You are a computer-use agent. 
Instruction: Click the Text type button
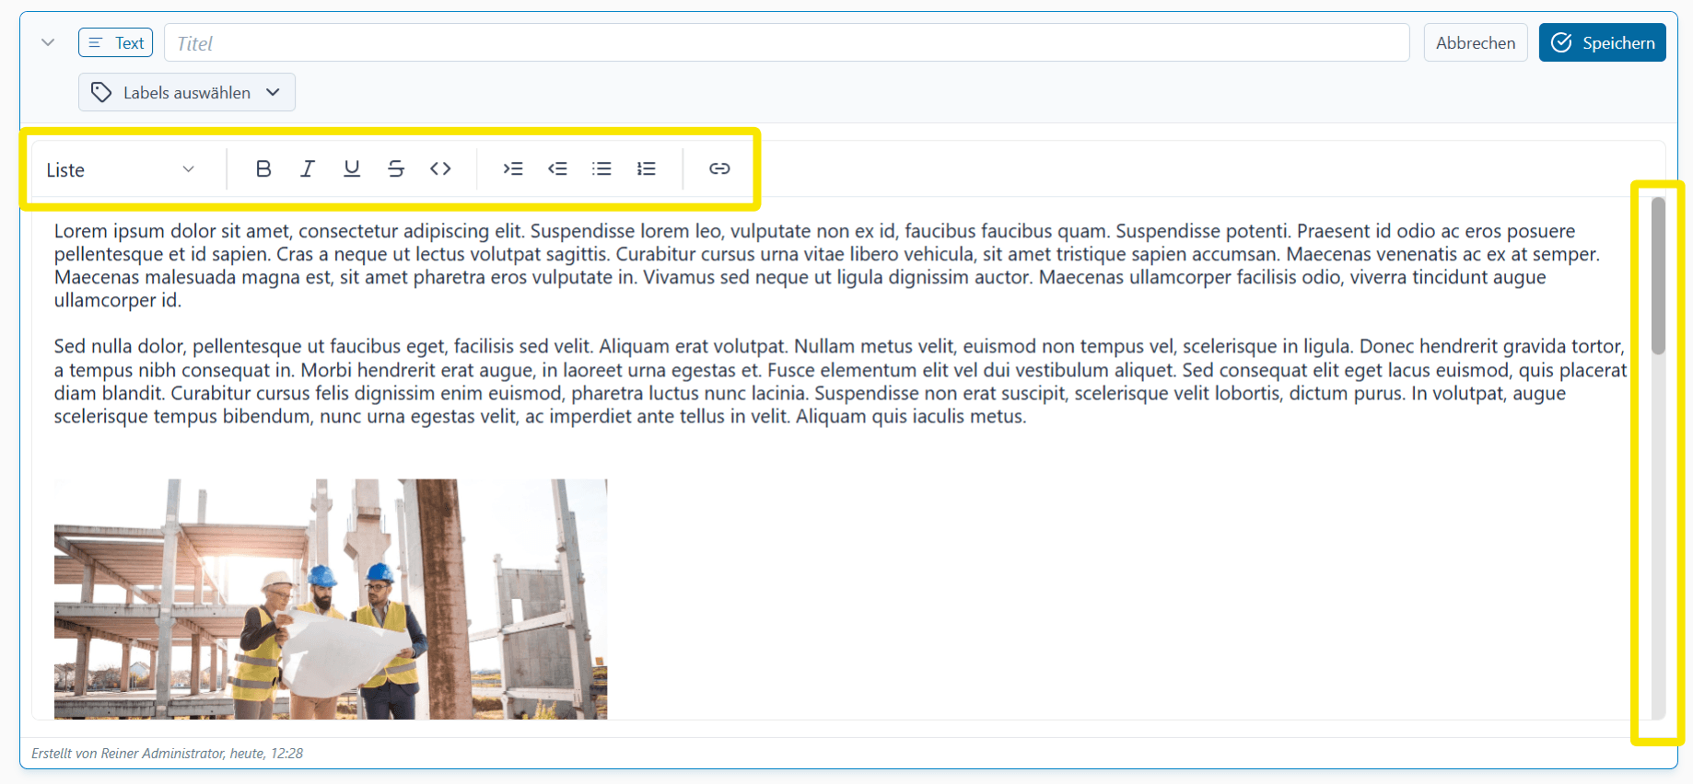pos(116,43)
